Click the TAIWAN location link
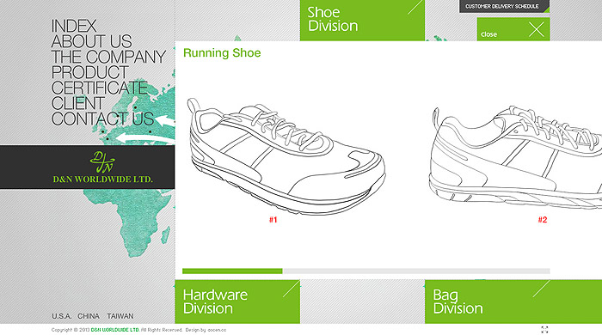The width and height of the screenshot is (602, 335). click(x=120, y=316)
